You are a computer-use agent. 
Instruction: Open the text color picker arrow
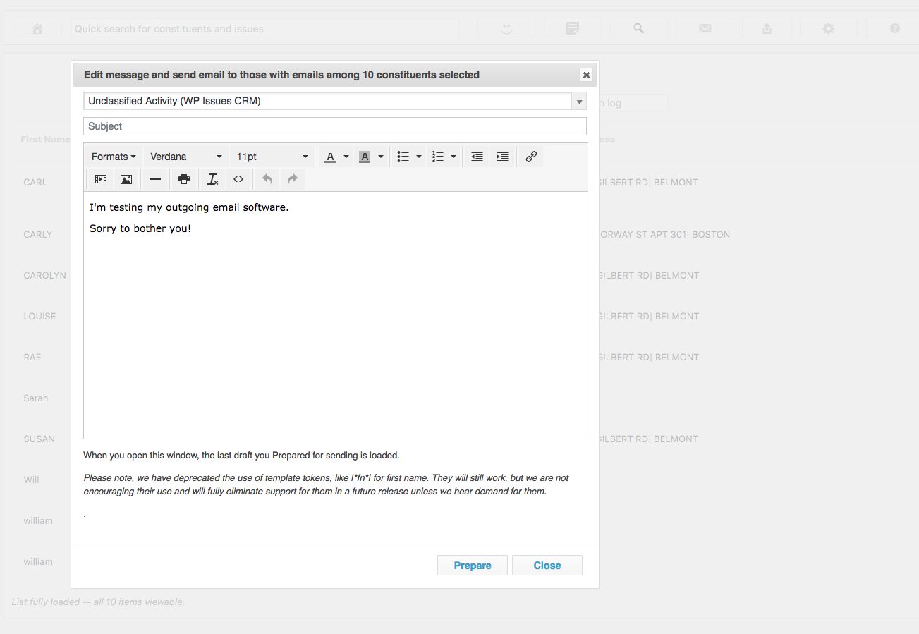[346, 157]
